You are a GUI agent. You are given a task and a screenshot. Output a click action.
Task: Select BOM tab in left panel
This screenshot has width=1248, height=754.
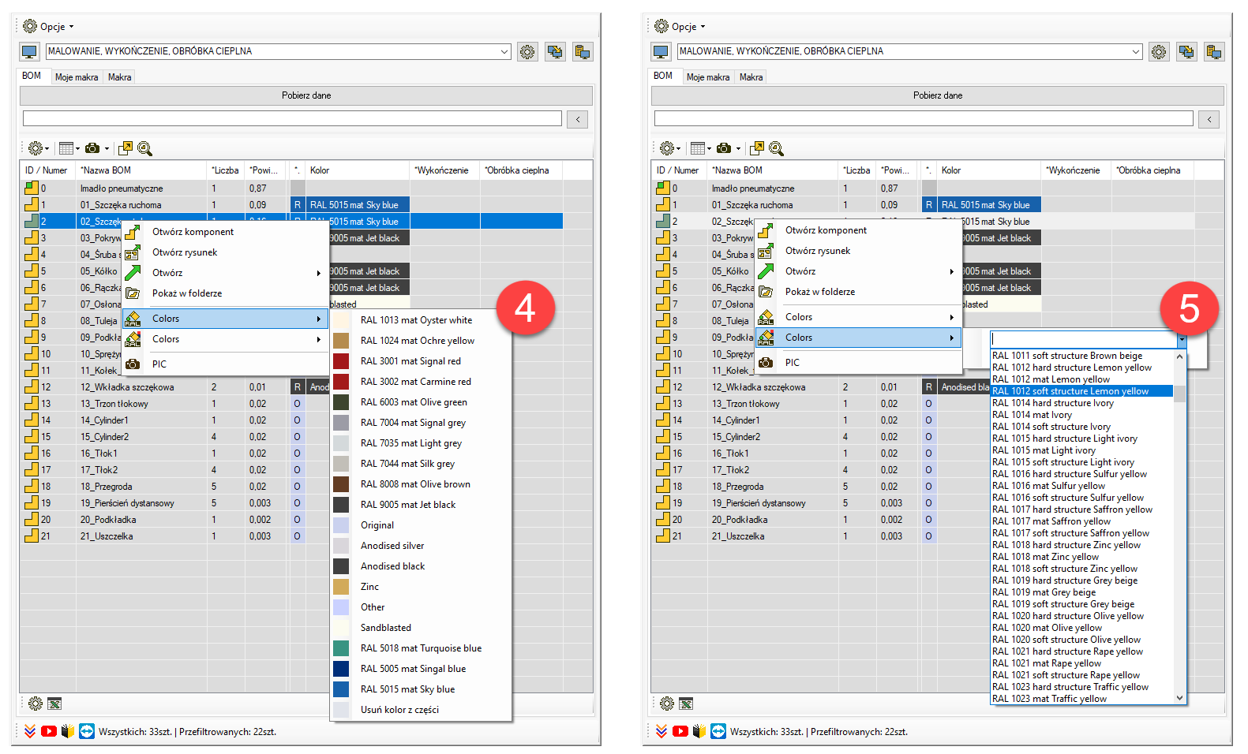(x=32, y=76)
